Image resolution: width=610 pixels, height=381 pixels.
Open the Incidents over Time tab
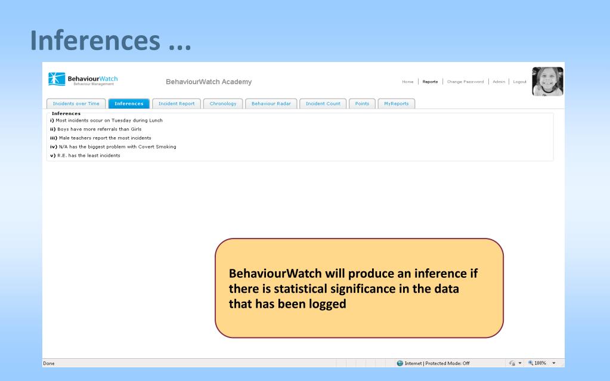[76, 104]
